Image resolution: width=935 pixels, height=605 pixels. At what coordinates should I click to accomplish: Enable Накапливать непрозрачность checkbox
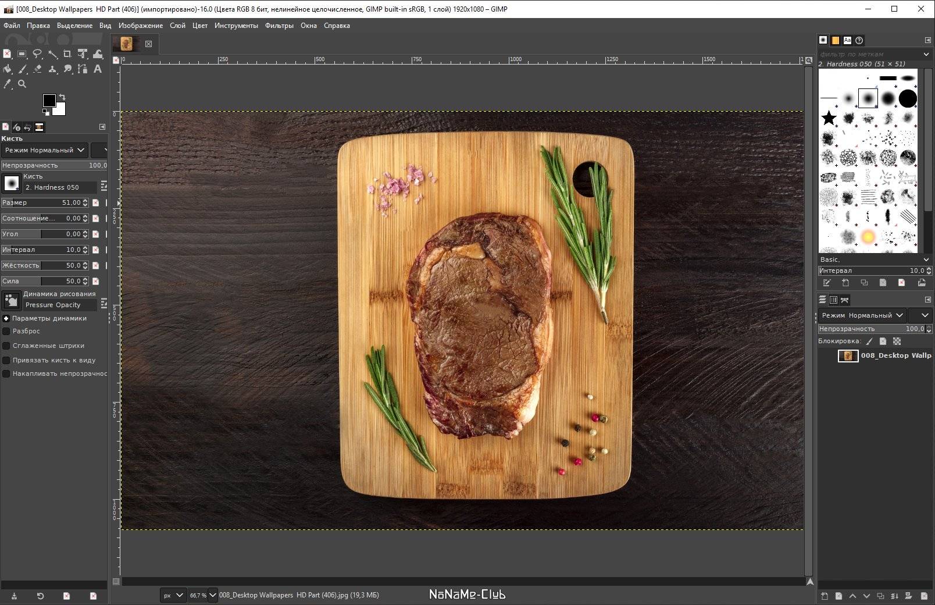[6, 374]
